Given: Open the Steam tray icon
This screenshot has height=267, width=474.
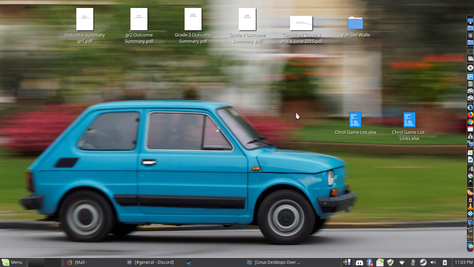Looking at the screenshot, I should (423, 262).
